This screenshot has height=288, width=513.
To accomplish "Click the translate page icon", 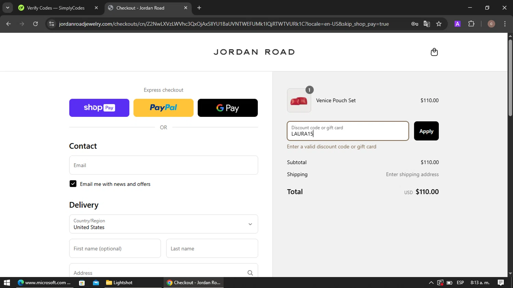I will coord(426,24).
